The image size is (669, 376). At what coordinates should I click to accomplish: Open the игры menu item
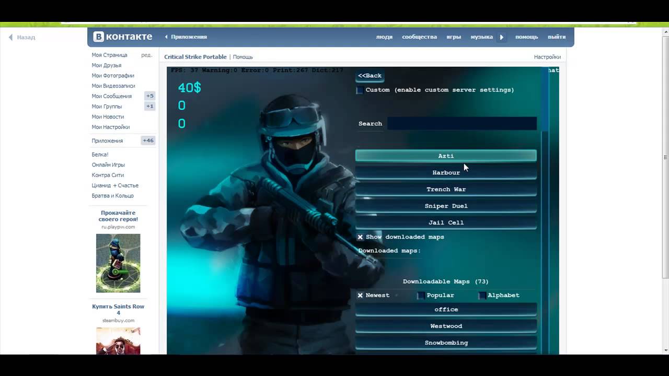(454, 37)
